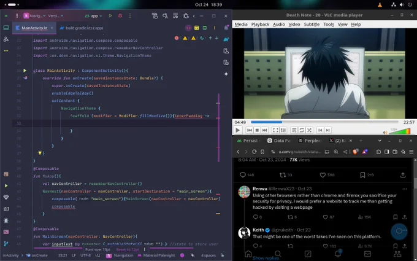
Task: Switch to the Persist browser tab
Action: [248, 141]
